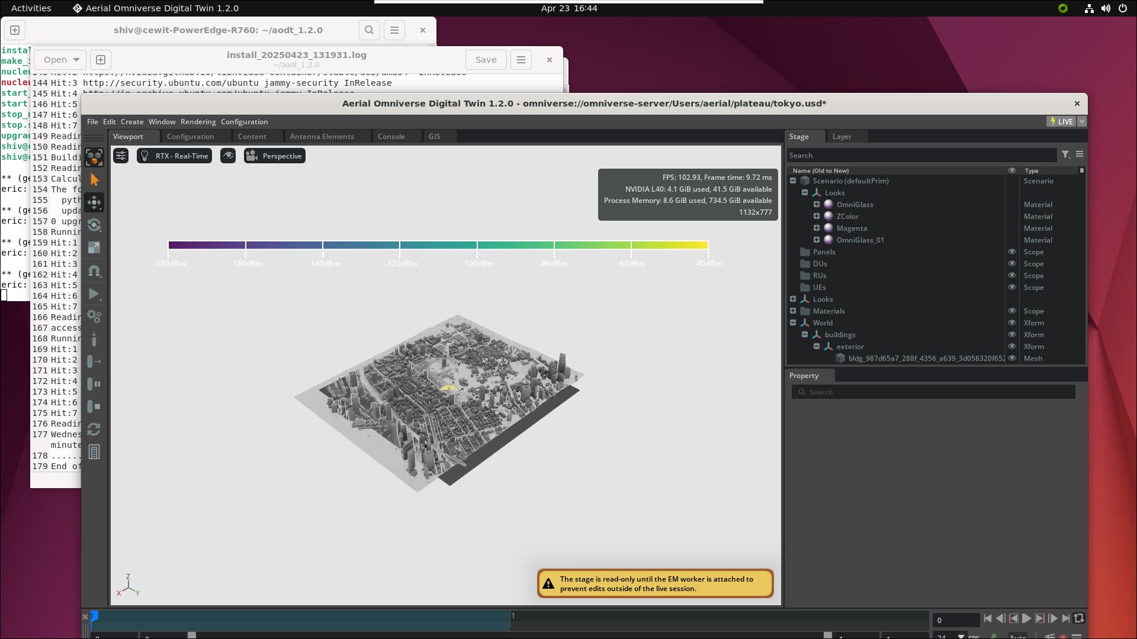Select the Move tool in left toolbar

(94, 202)
